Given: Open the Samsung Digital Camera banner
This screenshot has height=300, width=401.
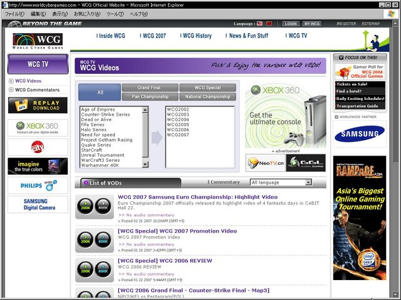Looking at the screenshot, I should 38,204.
